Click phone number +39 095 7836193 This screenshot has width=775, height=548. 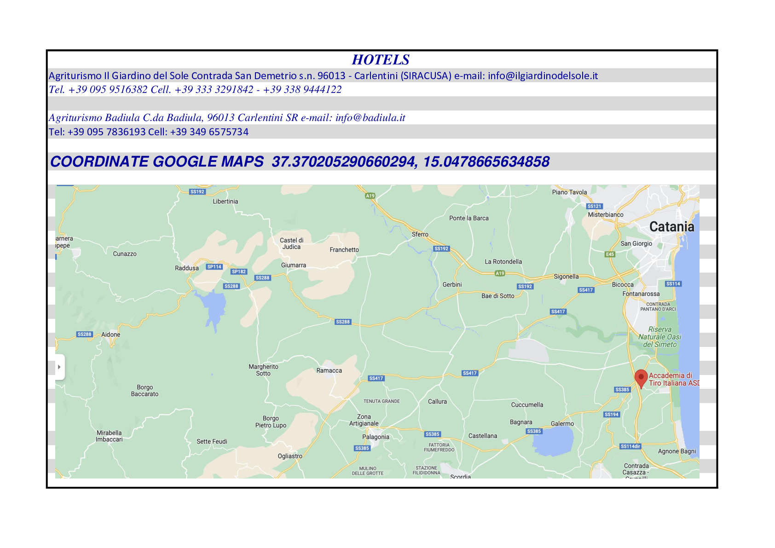pyautogui.click(x=107, y=132)
